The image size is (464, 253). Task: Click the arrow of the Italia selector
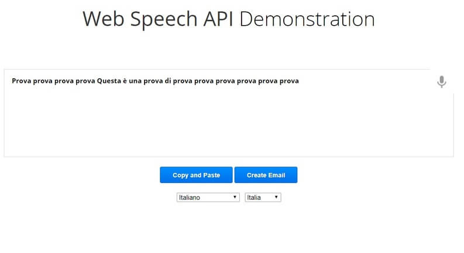pos(276,197)
